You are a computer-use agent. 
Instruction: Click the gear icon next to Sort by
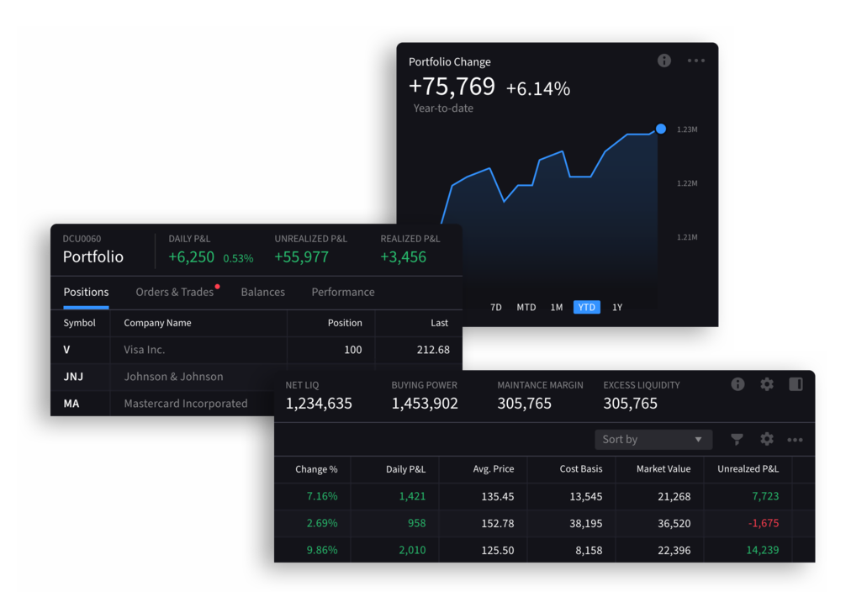click(766, 439)
